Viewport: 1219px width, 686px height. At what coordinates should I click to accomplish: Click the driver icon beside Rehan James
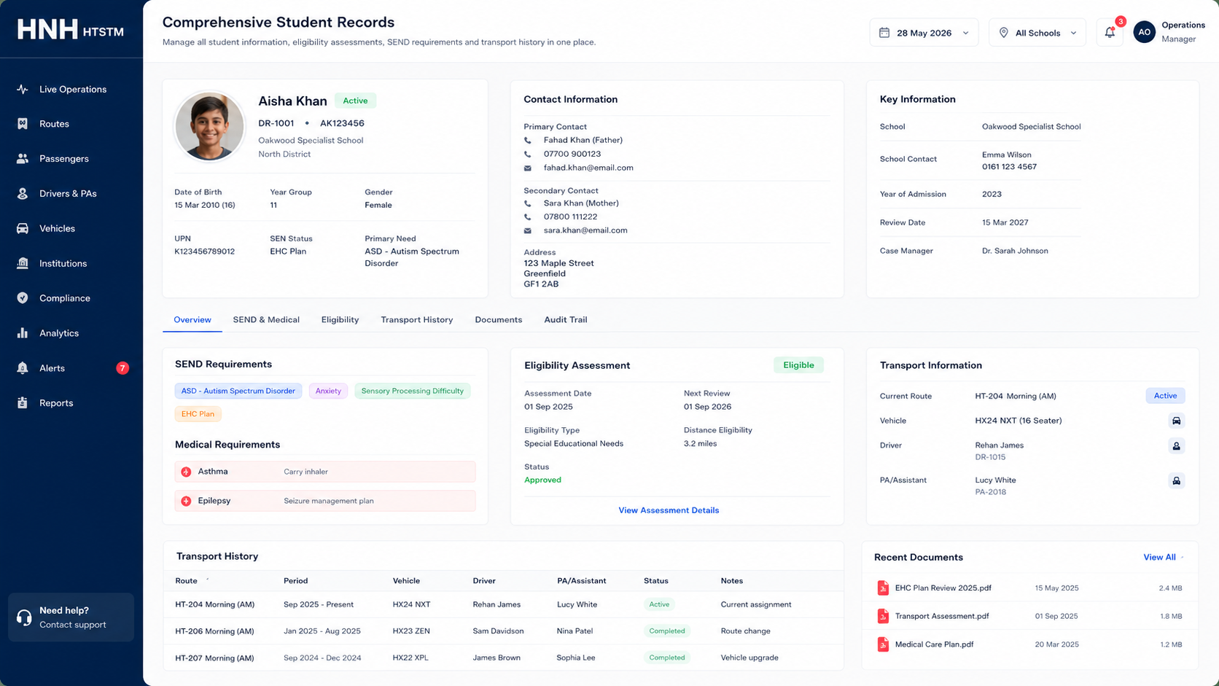point(1176,445)
